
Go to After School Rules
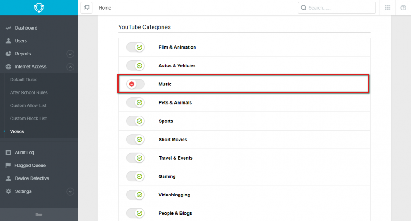coord(29,93)
